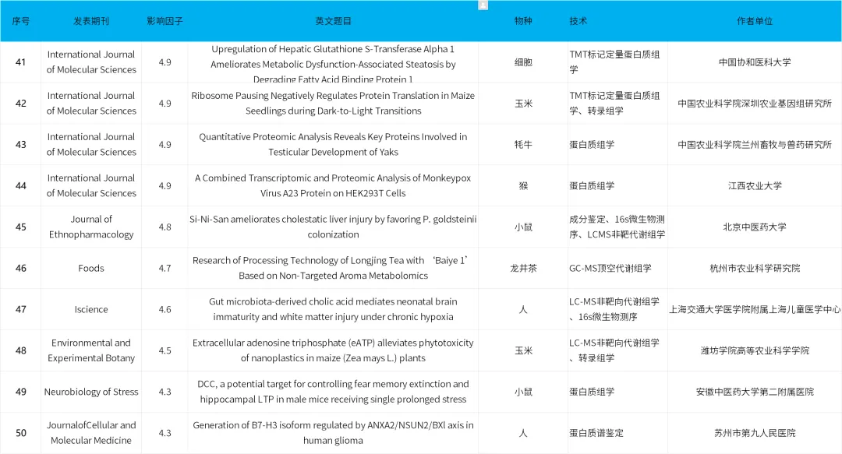842x454 pixels.
Task: Click the small icon at top center of header
Action: 483,5
